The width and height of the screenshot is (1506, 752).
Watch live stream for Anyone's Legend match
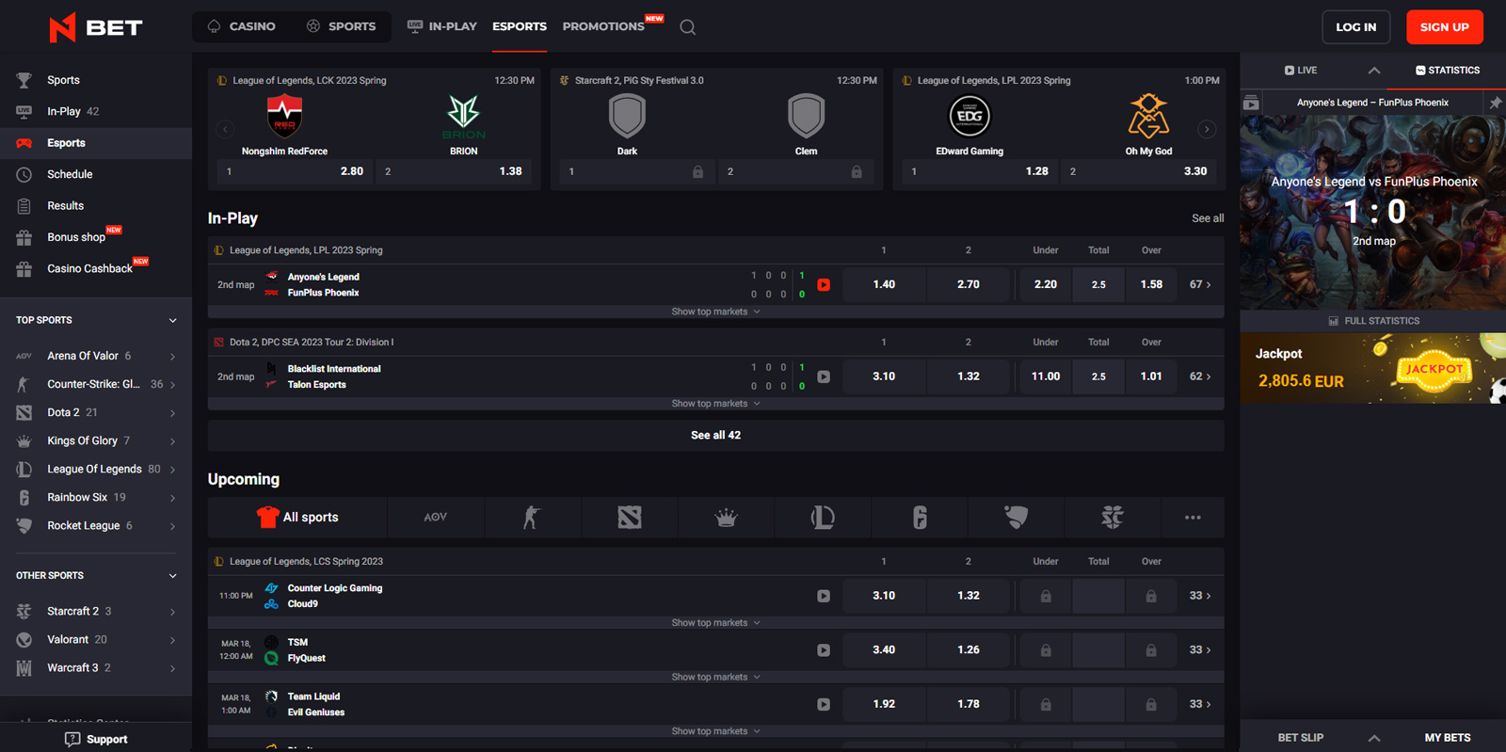coord(824,284)
